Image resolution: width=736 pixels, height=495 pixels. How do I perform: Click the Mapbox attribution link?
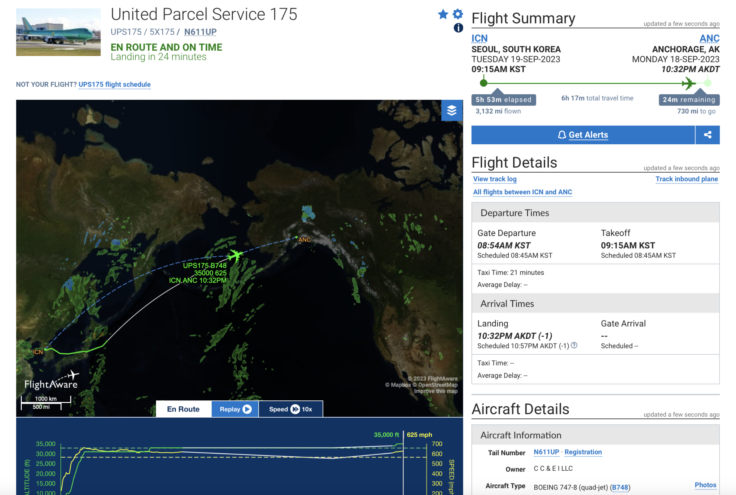pyautogui.click(x=398, y=385)
